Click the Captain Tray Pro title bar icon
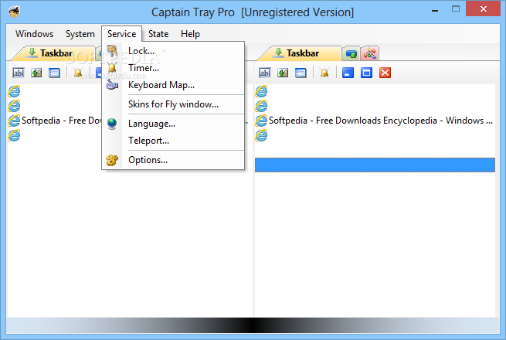Viewport: 506px width, 340px height. tap(14, 12)
